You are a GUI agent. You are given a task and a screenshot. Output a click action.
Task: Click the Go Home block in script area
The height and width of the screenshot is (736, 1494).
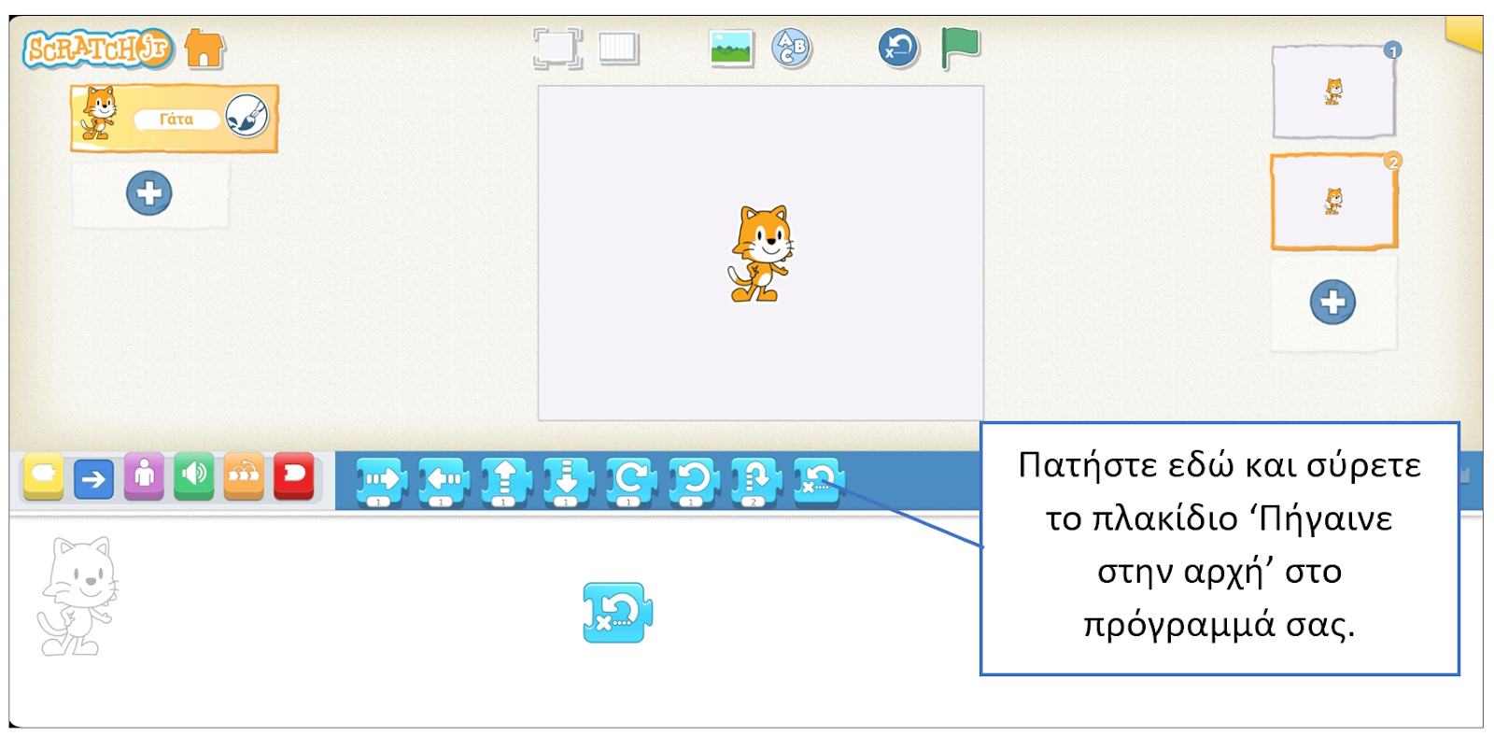(x=617, y=613)
